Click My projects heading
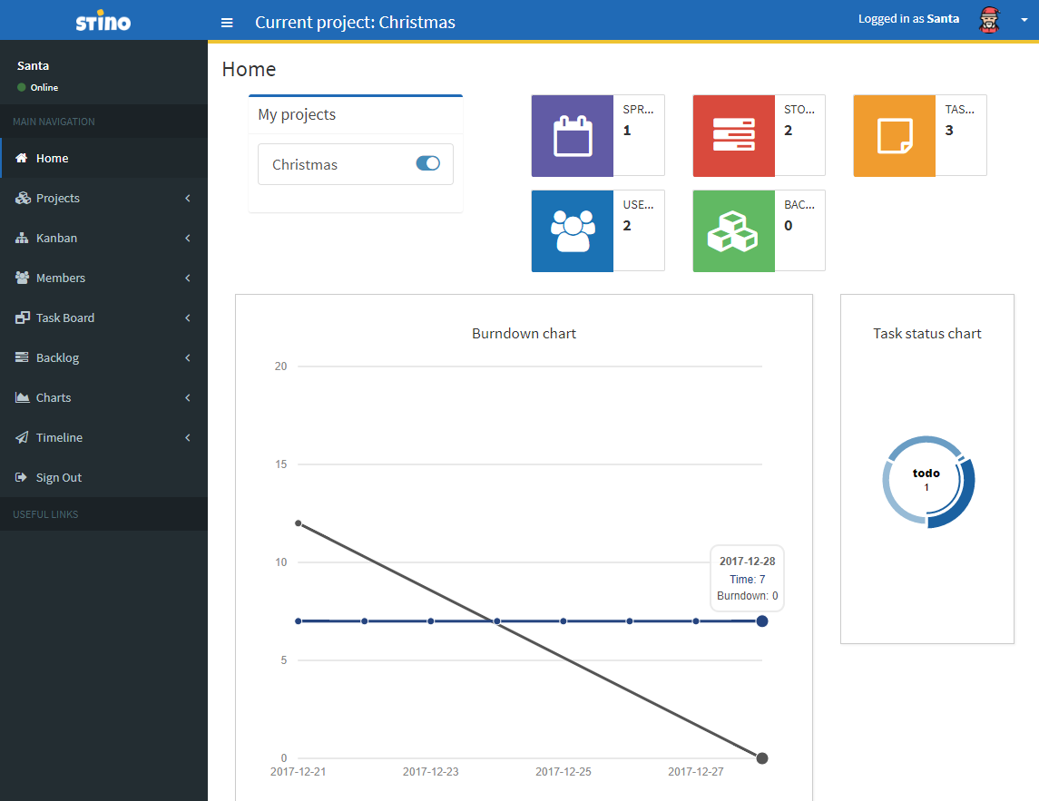The image size is (1039, 801). click(x=297, y=114)
